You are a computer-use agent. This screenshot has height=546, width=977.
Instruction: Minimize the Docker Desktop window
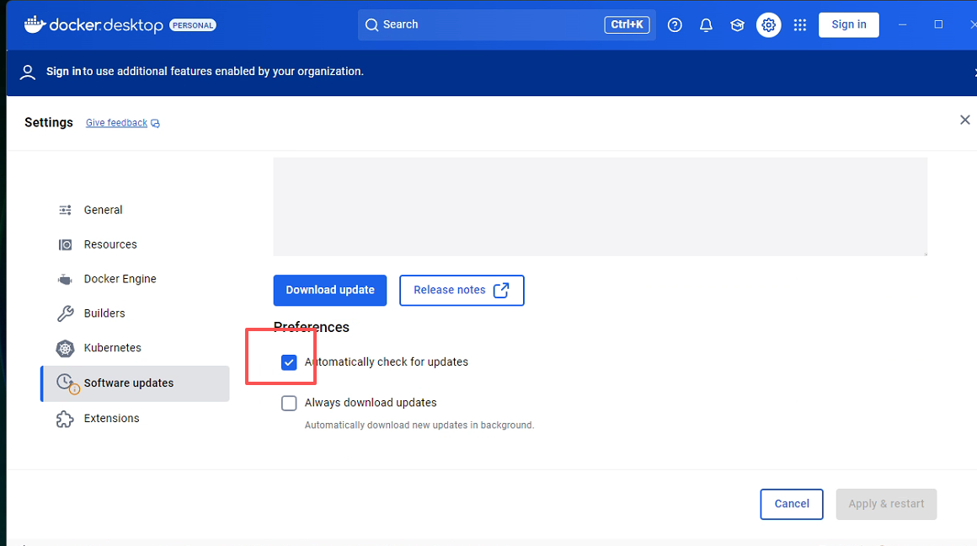pyautogui.click(x=902, y=25)
